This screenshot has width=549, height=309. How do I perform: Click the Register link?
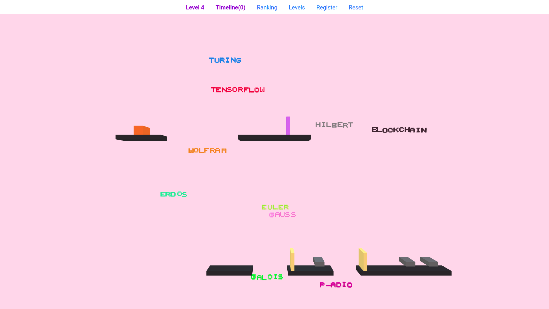[x=327, y=7]
